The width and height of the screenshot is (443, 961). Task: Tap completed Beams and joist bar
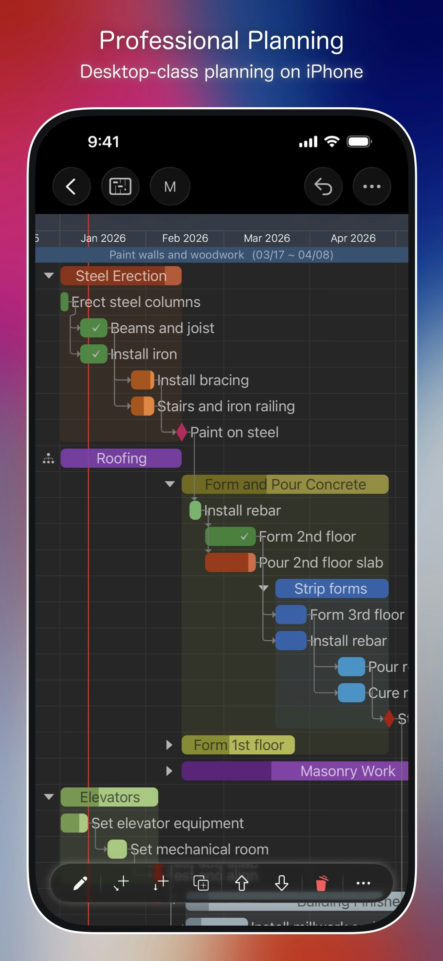pyautogui.click(x=94, y=328)
